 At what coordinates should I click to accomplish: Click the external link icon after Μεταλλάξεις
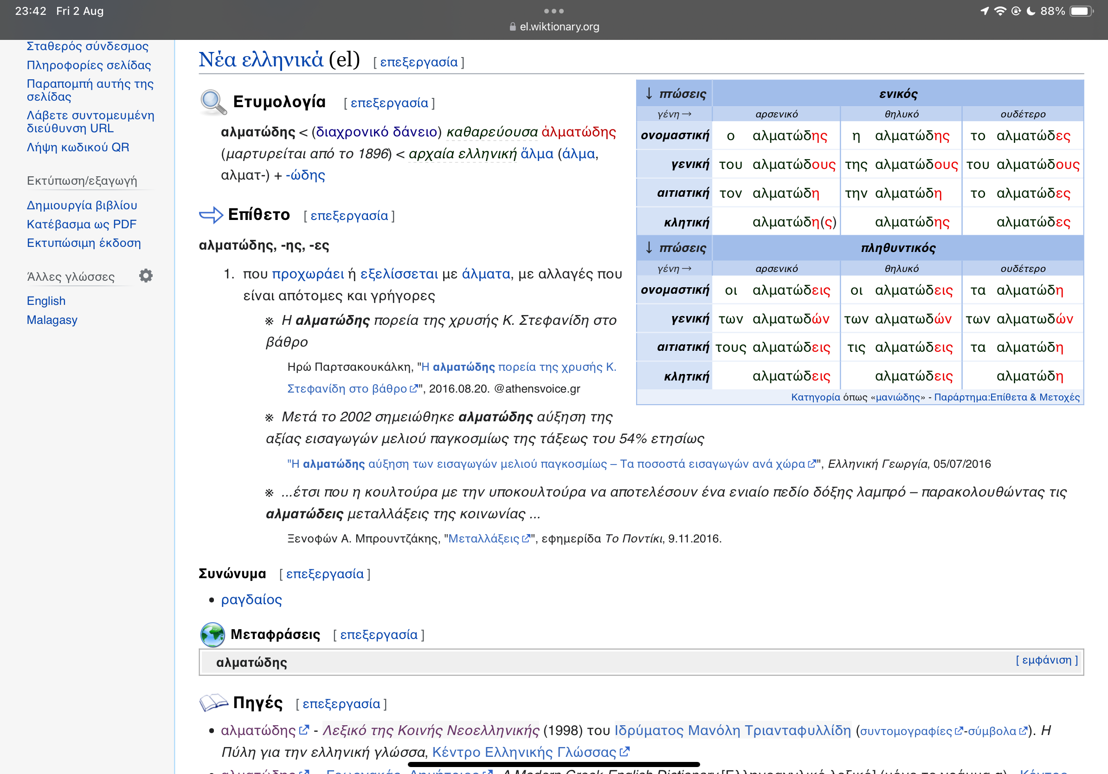pyautogui.click(x=526, y=539)
